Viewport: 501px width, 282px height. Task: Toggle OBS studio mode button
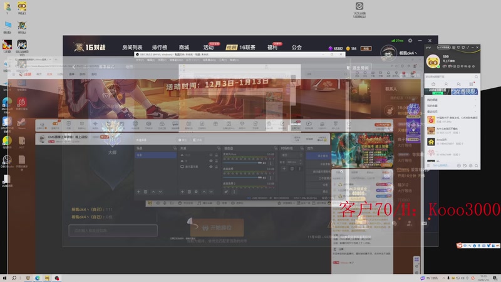tap(320, 178)
